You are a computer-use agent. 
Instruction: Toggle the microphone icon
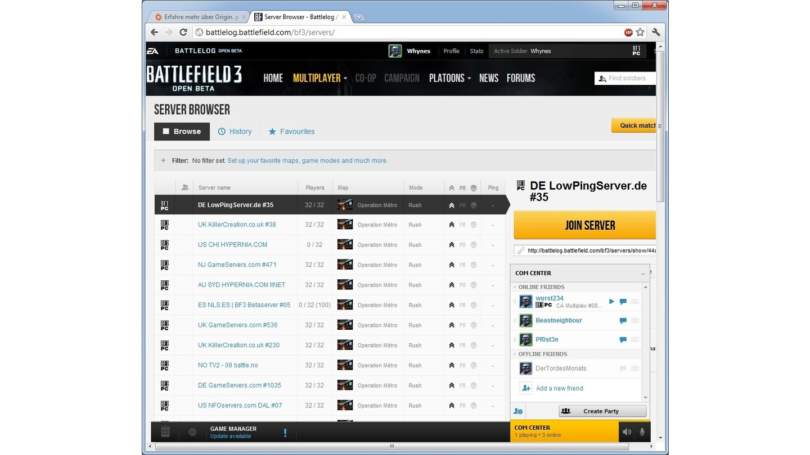point(642,432)
